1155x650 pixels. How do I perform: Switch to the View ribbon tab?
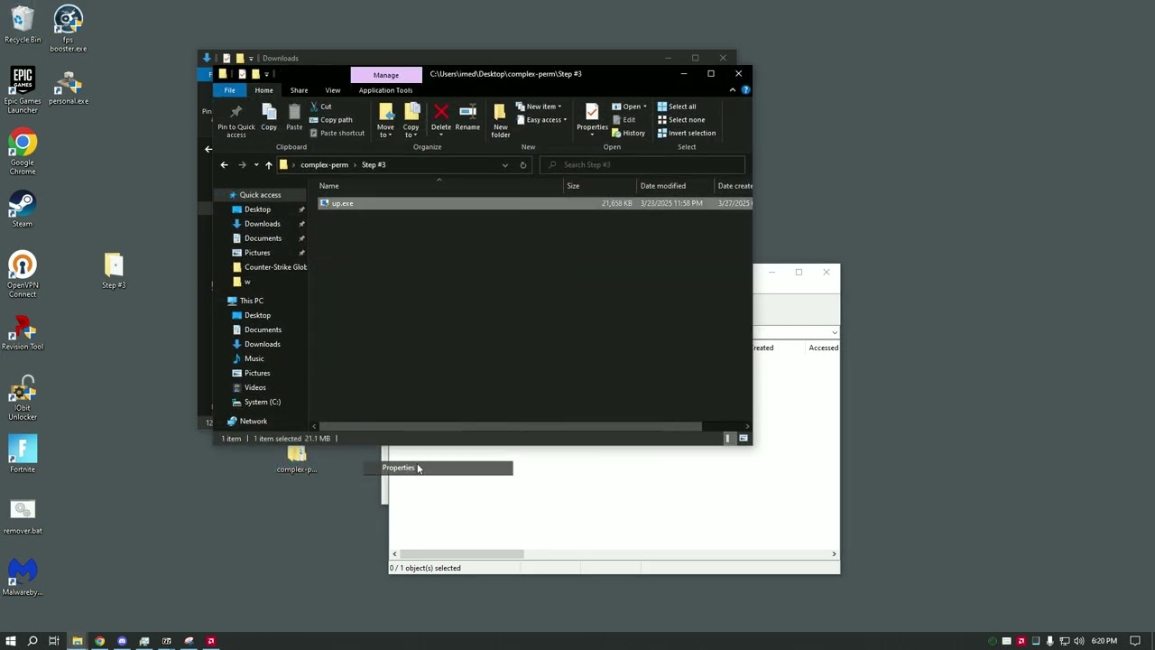tap(332, 90)
